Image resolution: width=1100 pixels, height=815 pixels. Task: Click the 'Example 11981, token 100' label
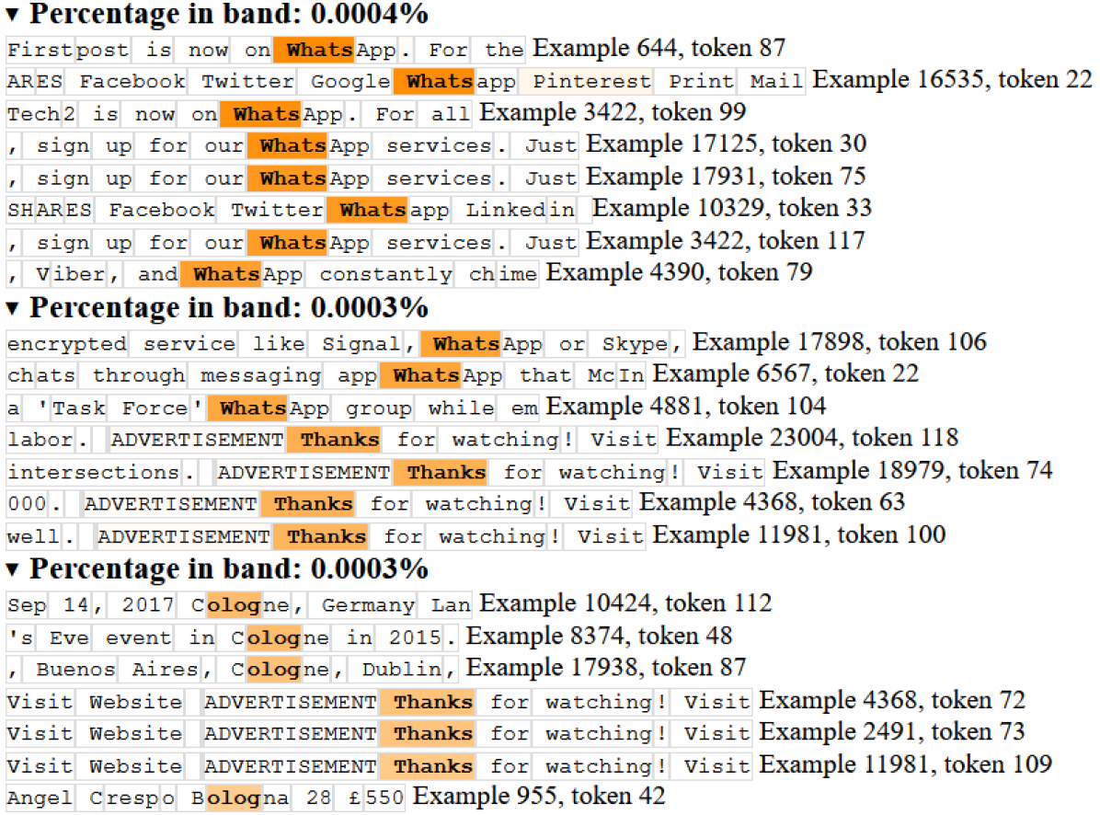(799, 536)
